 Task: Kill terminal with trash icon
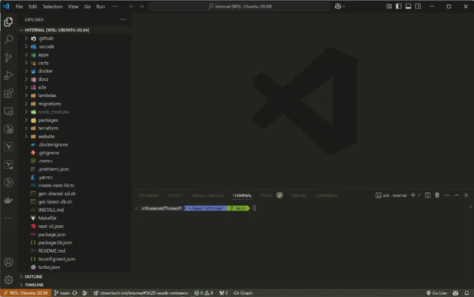(x=437, y=195)
